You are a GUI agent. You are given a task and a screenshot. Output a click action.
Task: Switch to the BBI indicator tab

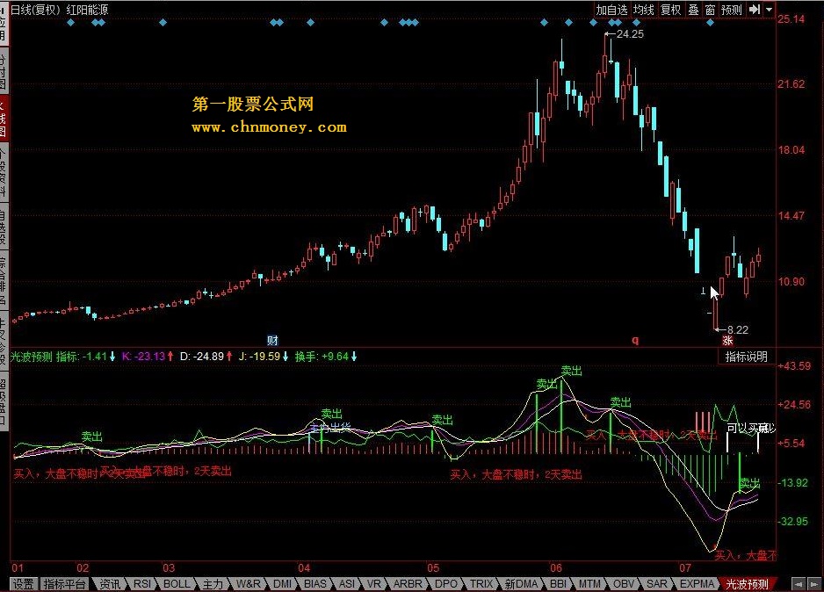(x=558, y=584)
